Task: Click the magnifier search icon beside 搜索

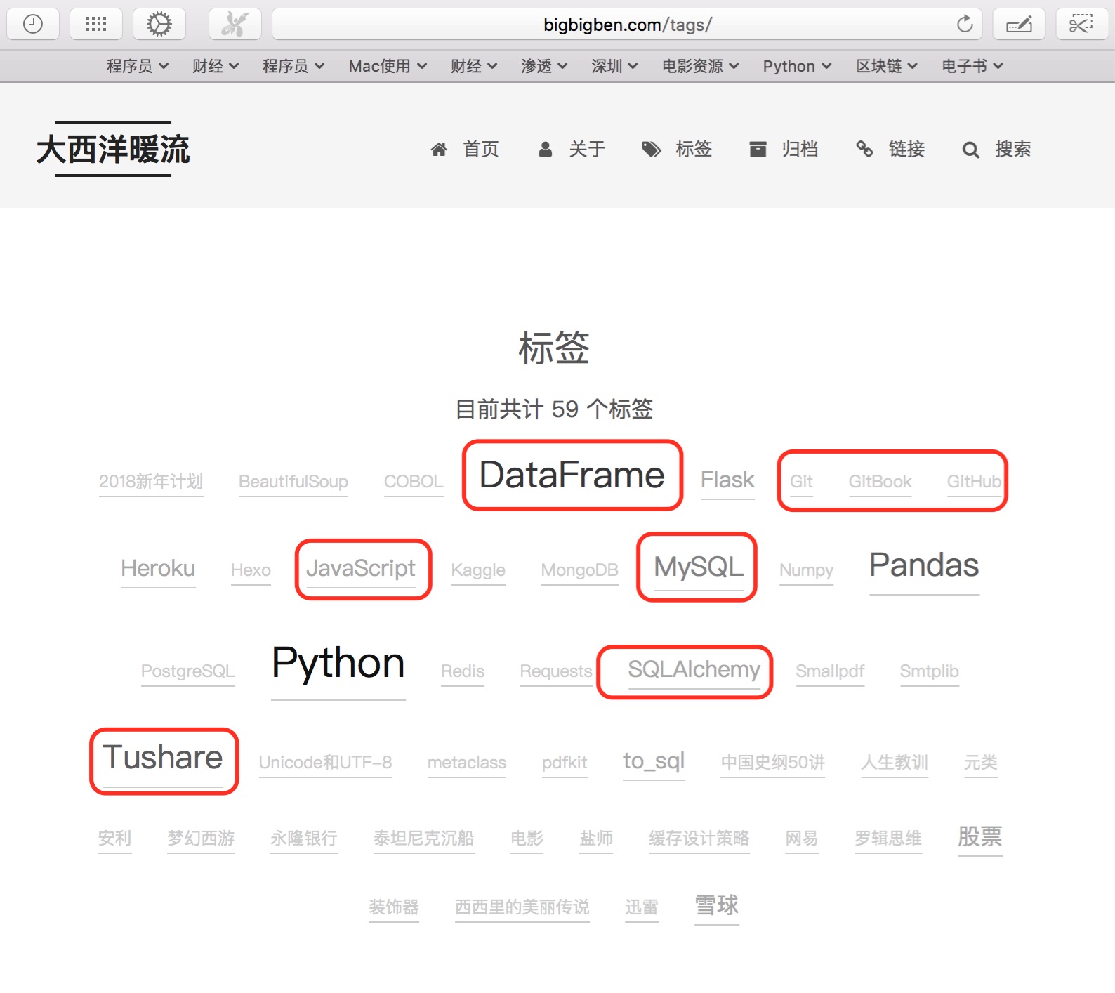Action: pyautogui.click(x=970, y=150)
